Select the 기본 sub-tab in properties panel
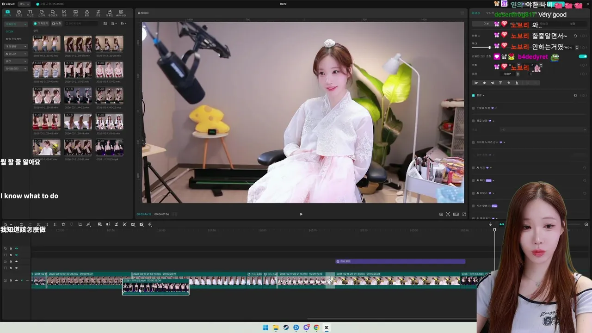 pyautogui.click(x=486, y=24)
